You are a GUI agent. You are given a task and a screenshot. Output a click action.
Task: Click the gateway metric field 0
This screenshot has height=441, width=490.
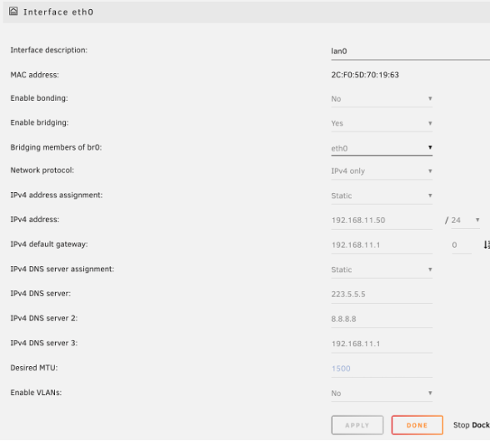(462, 245)
